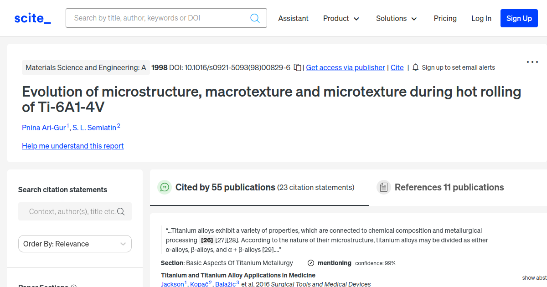
Task: Switch to References 11 publications tab
Action: 449,187
